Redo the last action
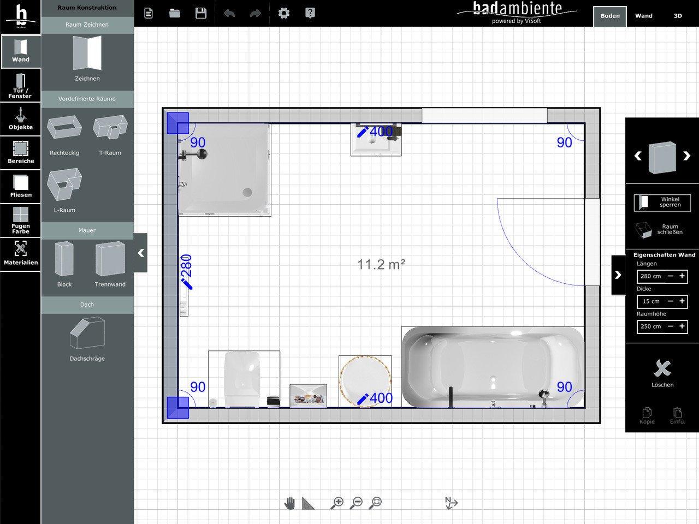The height and width of the screenshot is (524, 699). click(256, 13)
